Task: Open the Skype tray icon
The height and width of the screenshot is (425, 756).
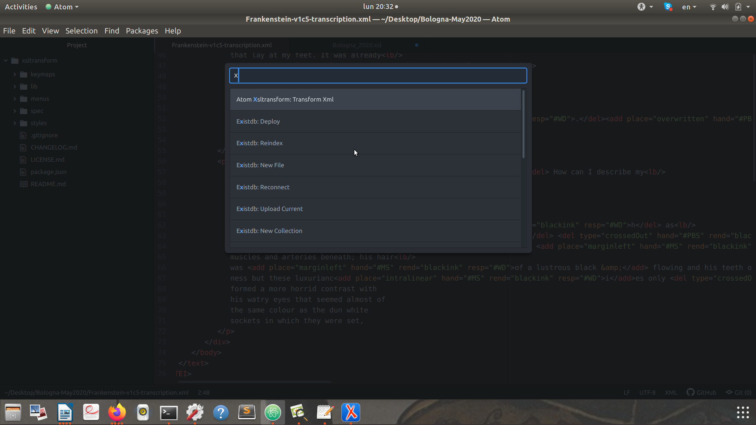Action: [668, 7]
